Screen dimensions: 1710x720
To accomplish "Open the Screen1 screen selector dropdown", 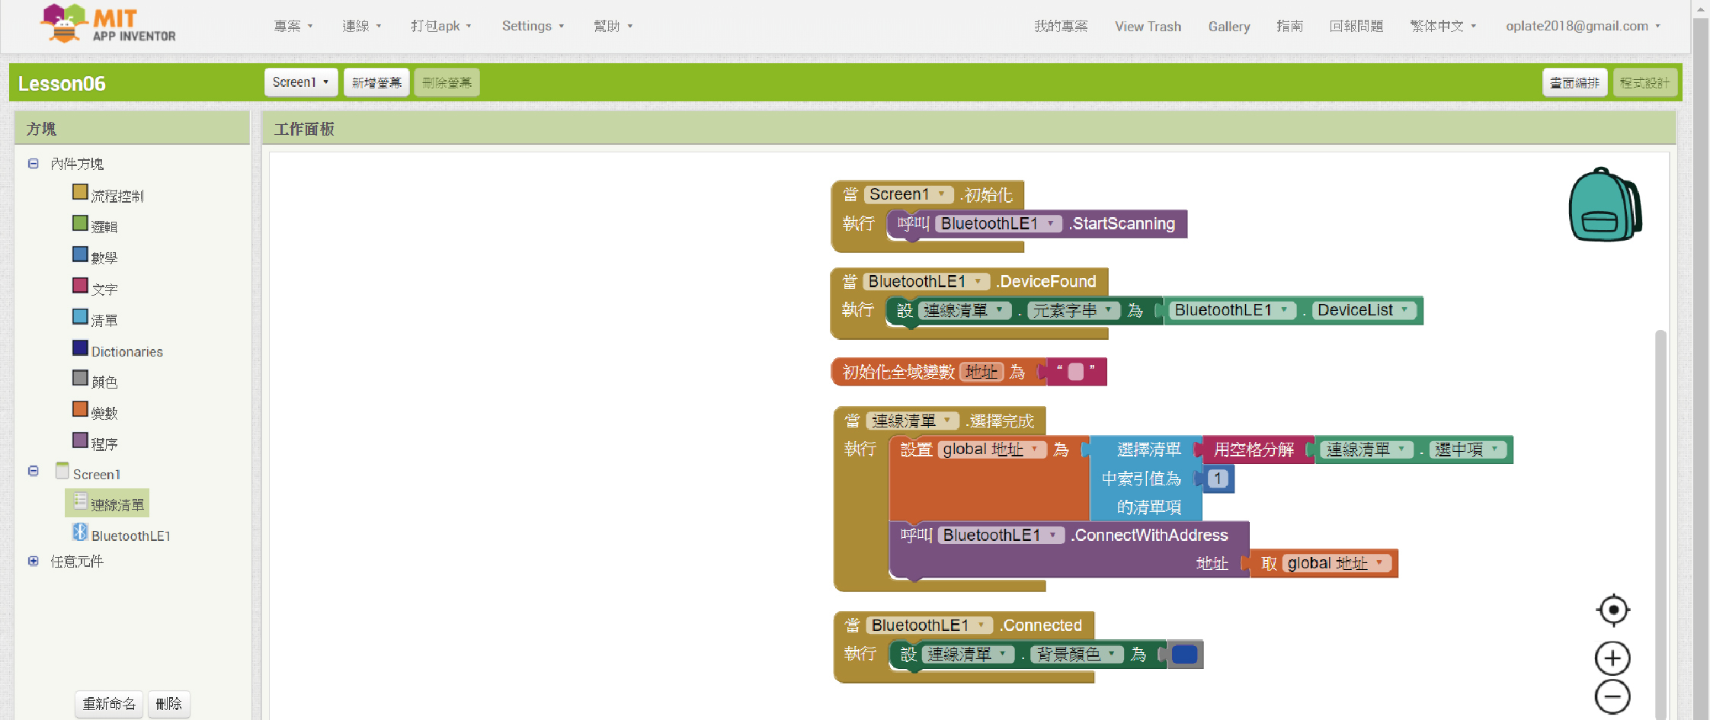I will pos(301,82).
